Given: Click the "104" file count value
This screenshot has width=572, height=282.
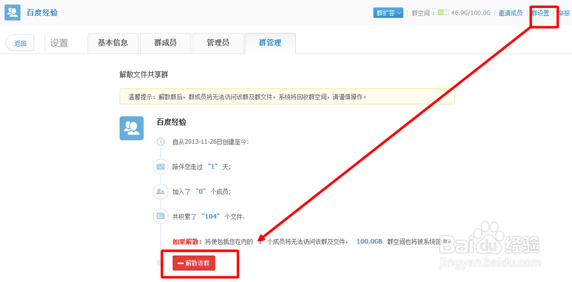Looking at the screenshot, I should pos(211,216).
